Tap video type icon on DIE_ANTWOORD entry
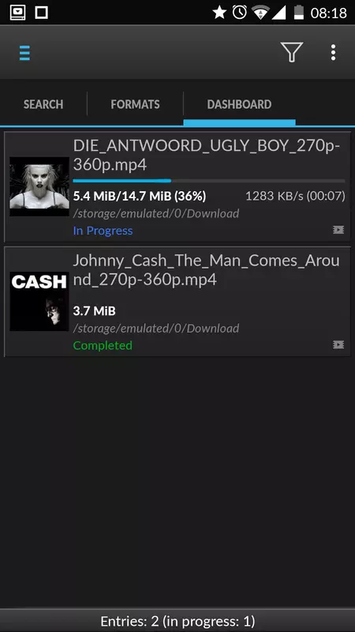 click(338, 230)
